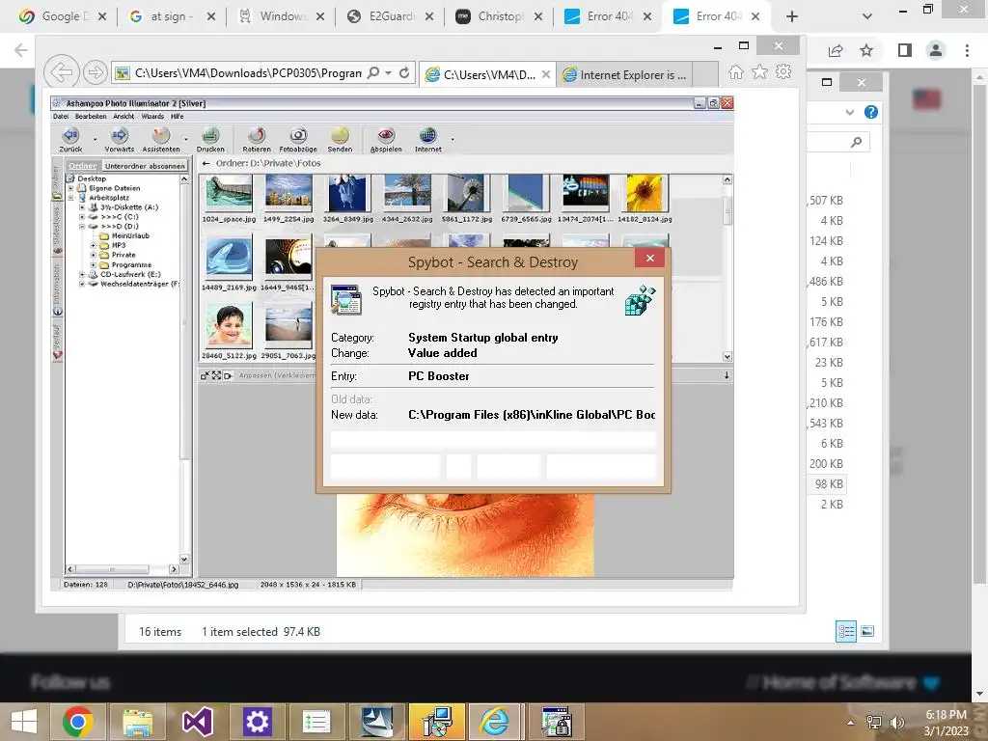The image size is (988, 741).
Task: Select the Private folder in tree
Action: click(123, 255)
